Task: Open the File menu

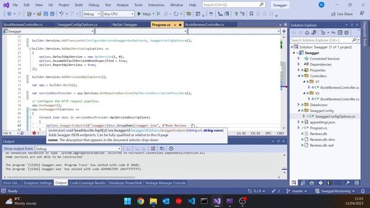Action: [15, 5]
